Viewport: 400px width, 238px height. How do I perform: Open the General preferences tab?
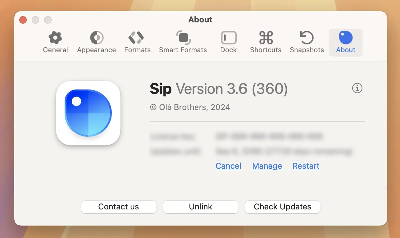(x=55, y=43)
